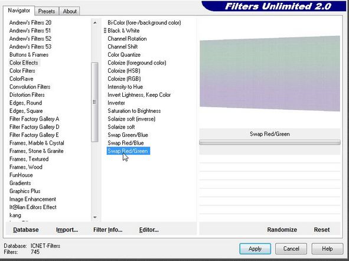The image size is (349, 261).
Task: Choose the Inverter filter
Action: 116,103
